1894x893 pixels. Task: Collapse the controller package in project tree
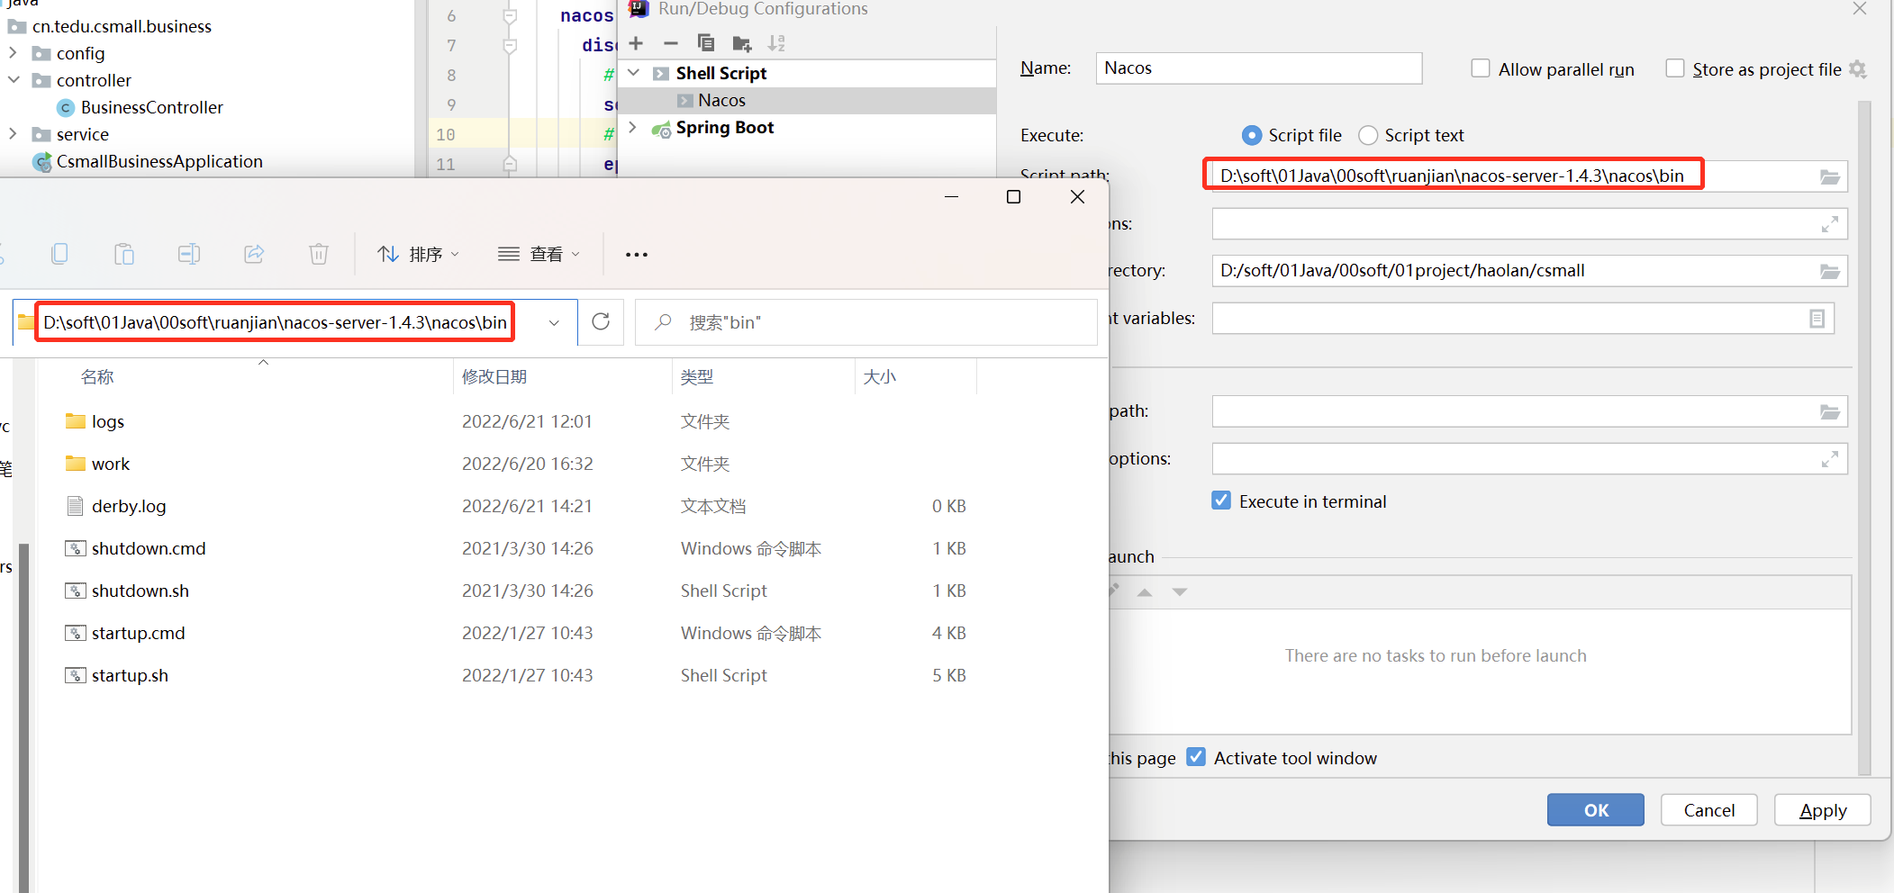(13, 80)
